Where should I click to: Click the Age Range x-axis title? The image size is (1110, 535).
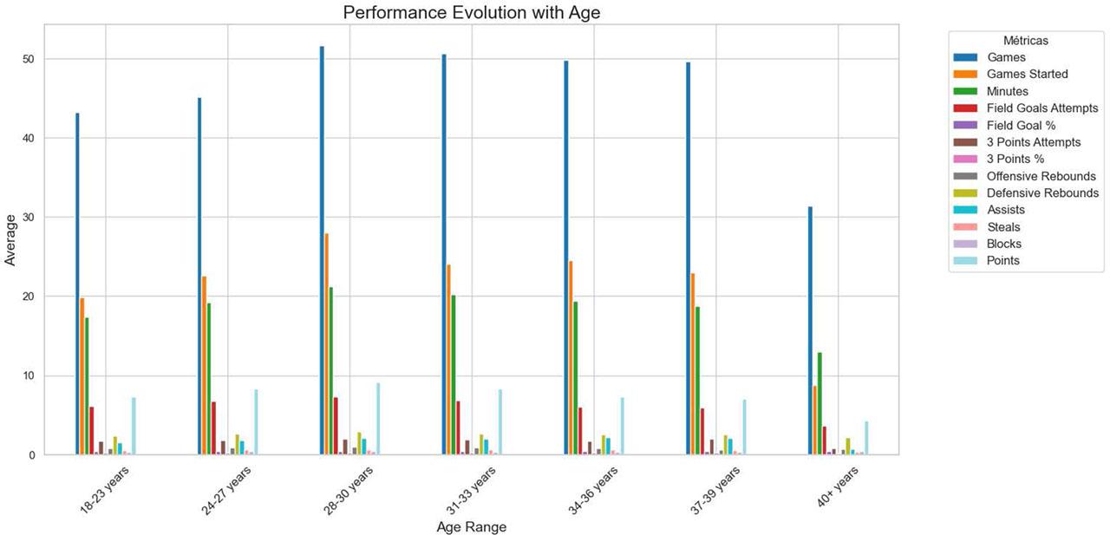[471, 526]
